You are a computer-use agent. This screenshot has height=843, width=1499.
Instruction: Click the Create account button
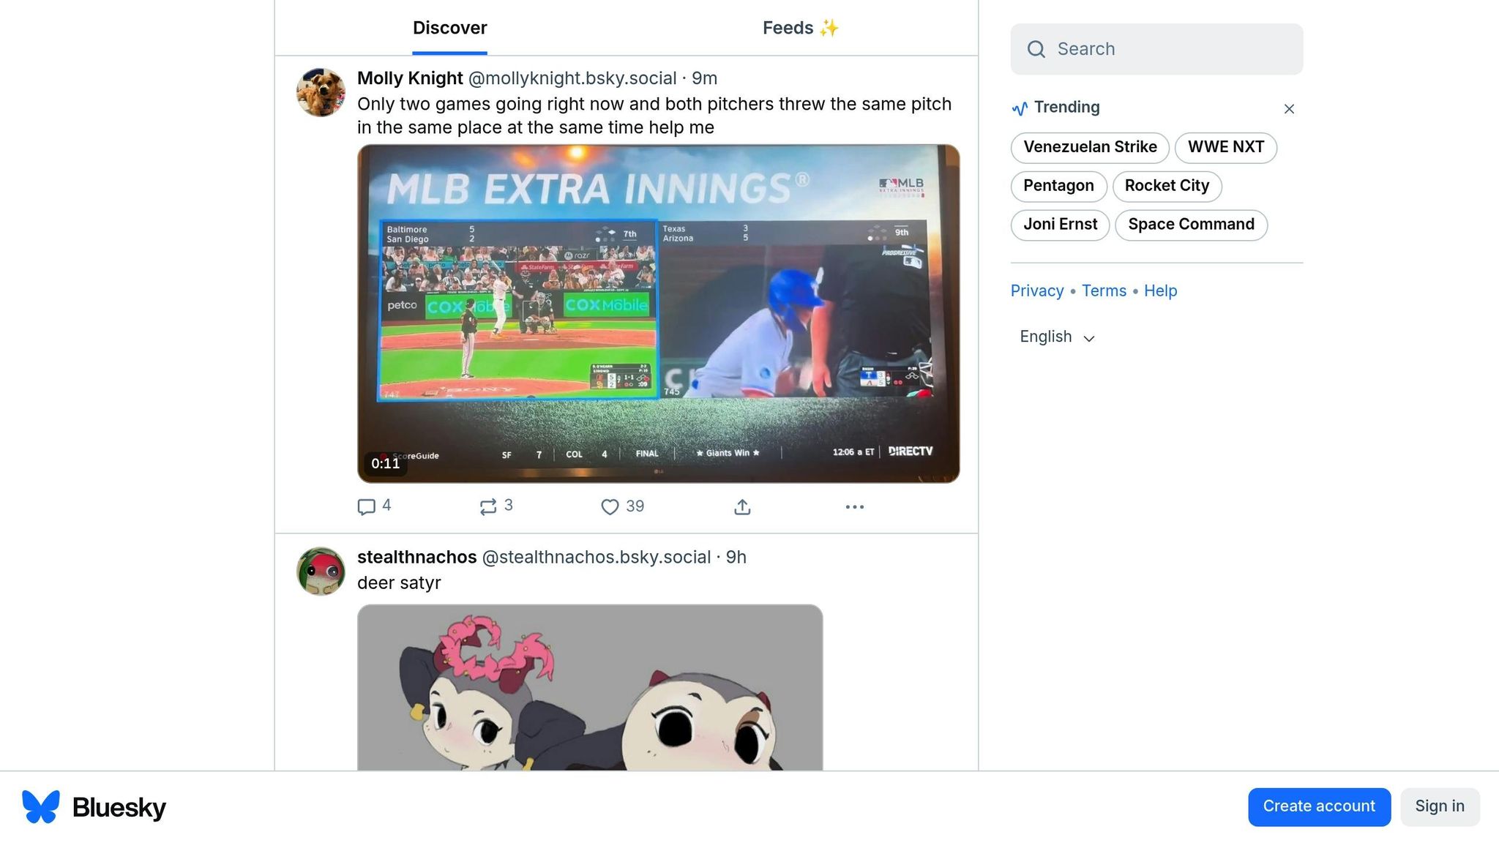[x=1319, y=806]
